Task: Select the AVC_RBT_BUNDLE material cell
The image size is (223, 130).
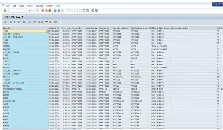Action: point(26,34)
